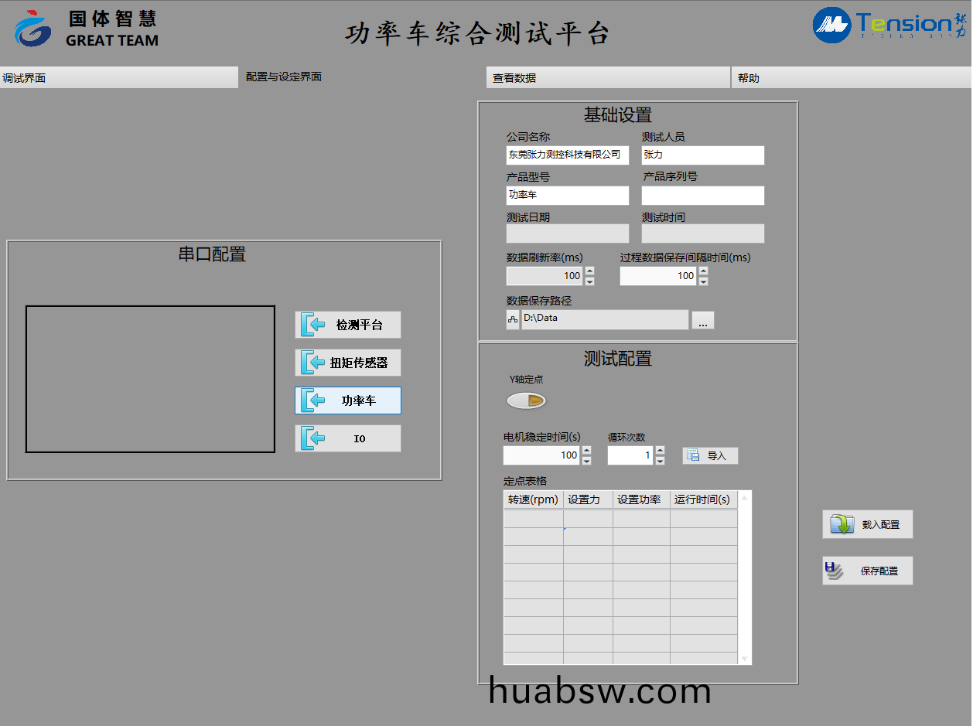Image resolution: width=973 pixels, height=726 pixels.
Task: Click the 保存配置 save config button
Action: coord(867,571)
